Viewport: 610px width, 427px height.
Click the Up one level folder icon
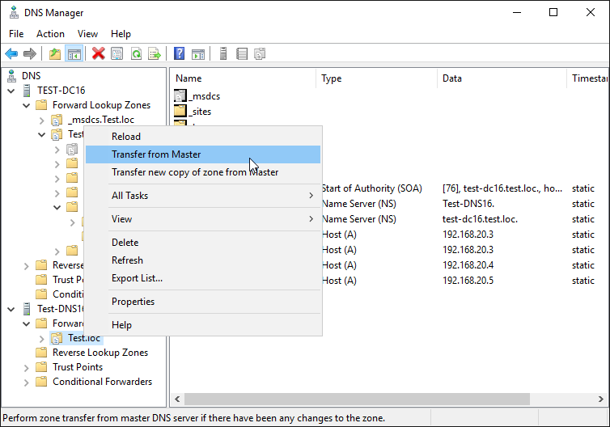(x=55, y=53)
